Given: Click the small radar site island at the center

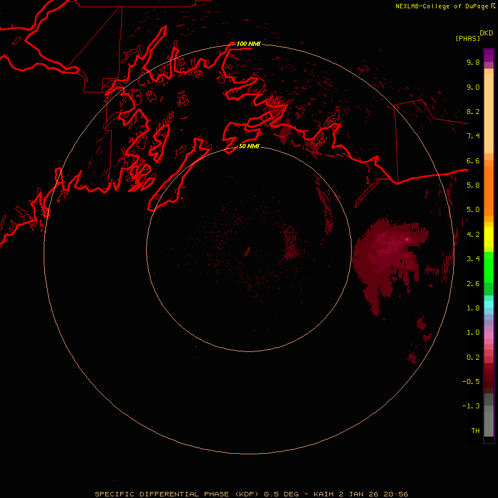Looking at the screenshot, I should (x=247, y=252).
